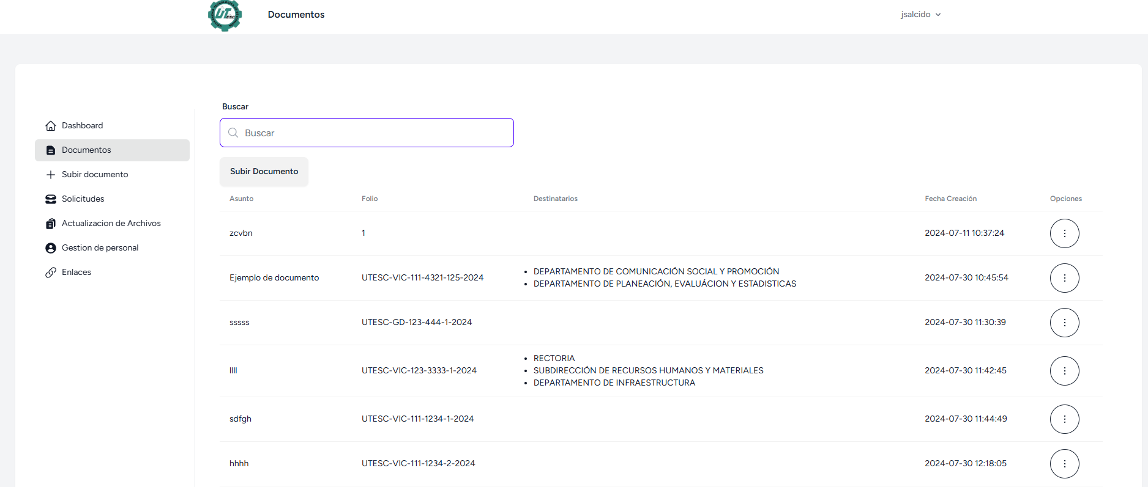The height and width of the screenshot is (487, 1148).
Task: Click date 2024-07-30 11:44:49
Action: coord(966,419)
